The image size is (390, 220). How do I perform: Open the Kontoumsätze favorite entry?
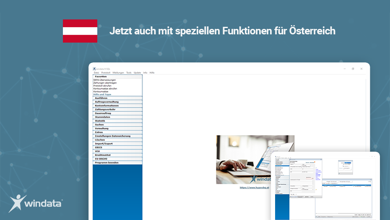click(x=101, y=91)
